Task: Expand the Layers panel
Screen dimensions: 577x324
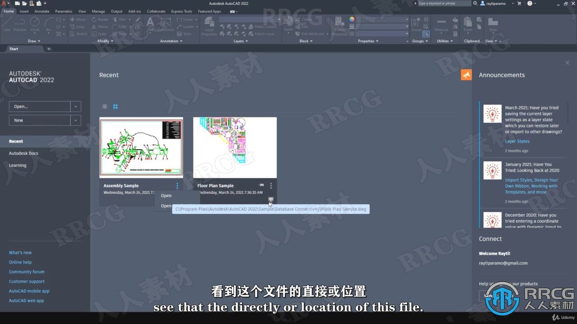Action: click(x=241, y=41)
